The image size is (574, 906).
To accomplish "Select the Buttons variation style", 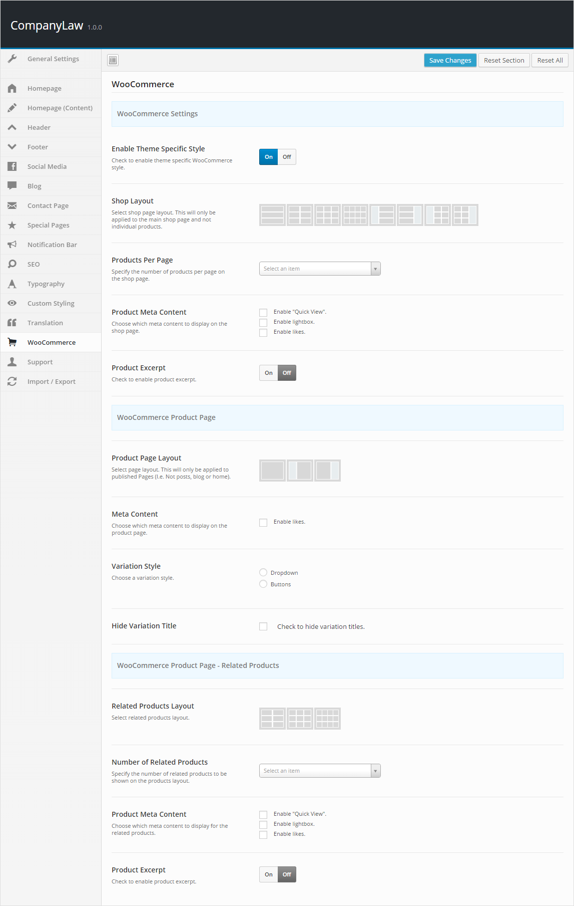I will 263,584.
